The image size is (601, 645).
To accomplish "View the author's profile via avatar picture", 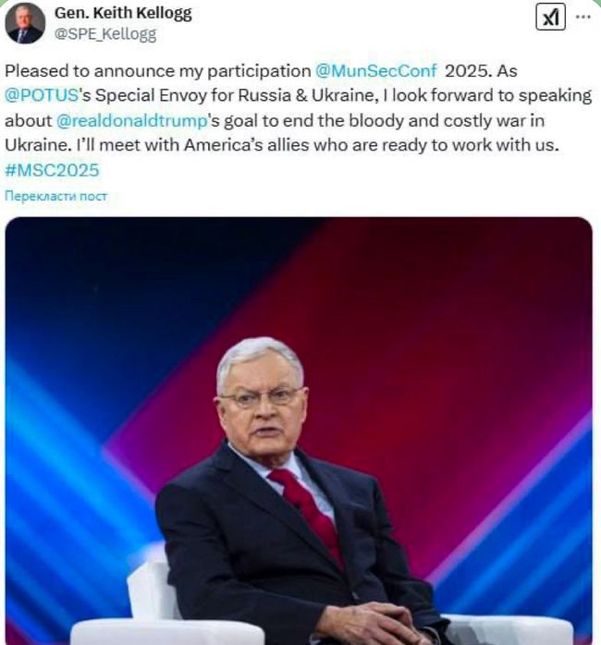I will click(x=24, y=23).
